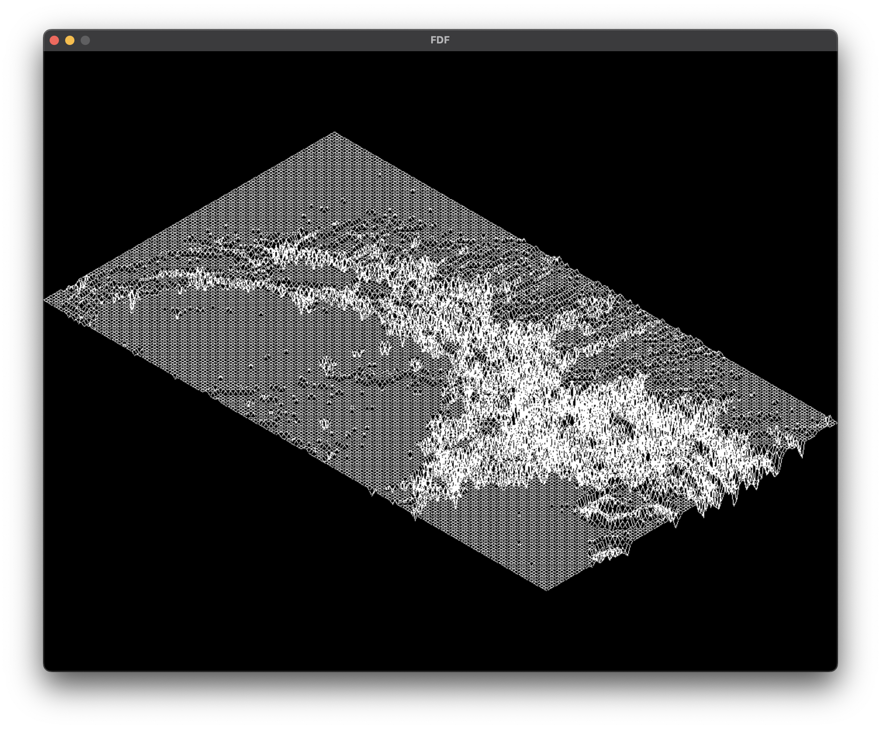Minimize the FDF window with yellow button
The height and width of the screenshot is (729, 881).
tap(70, 40)
